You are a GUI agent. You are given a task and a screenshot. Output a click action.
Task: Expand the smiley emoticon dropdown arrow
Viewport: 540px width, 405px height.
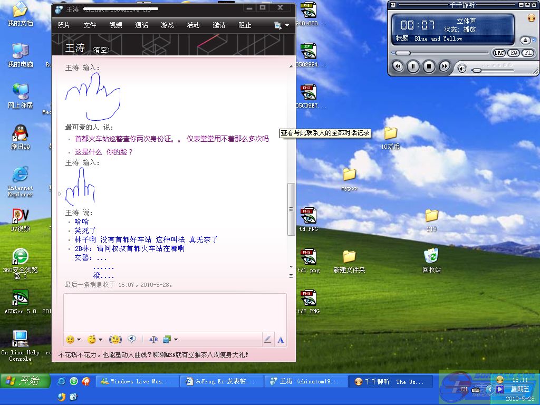coord(79,340)
